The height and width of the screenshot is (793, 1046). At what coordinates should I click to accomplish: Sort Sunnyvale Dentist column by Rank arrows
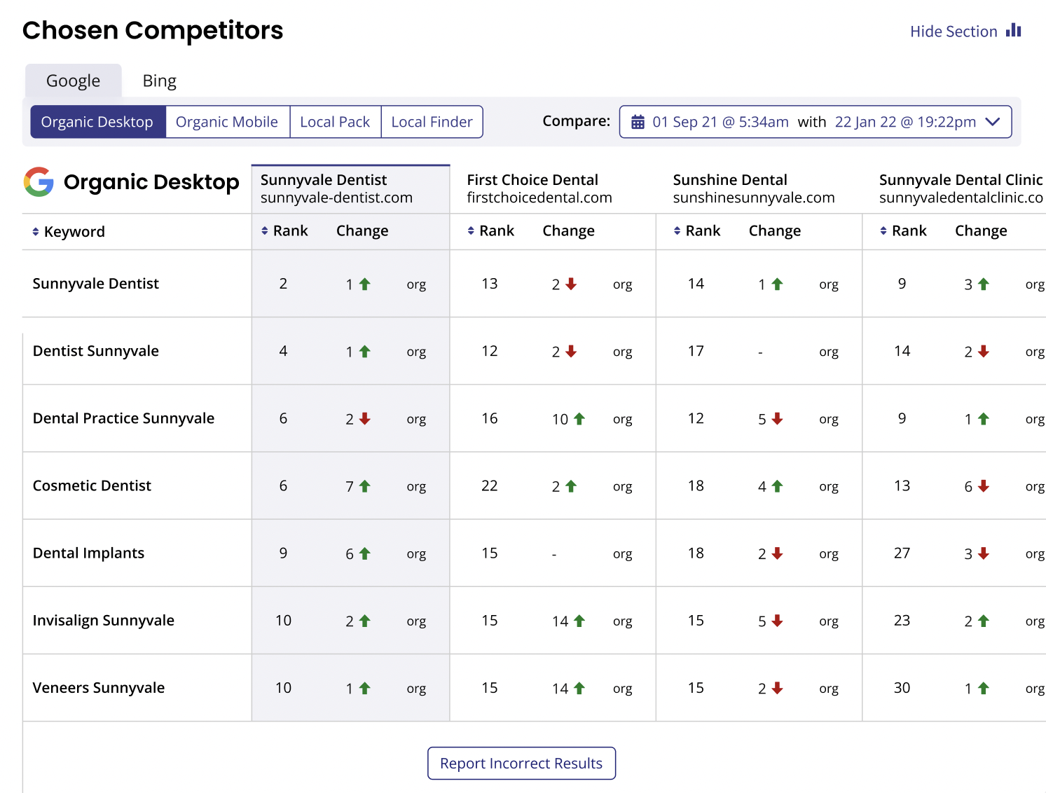pos(265,231)
